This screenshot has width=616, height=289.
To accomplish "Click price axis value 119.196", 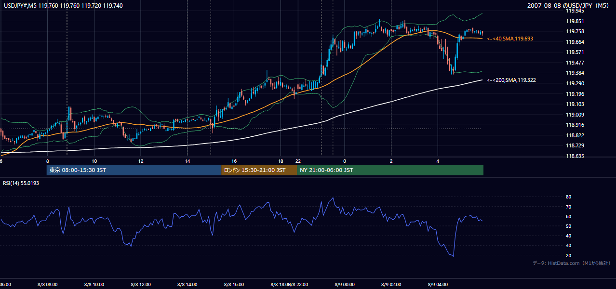I will (575, 94).
